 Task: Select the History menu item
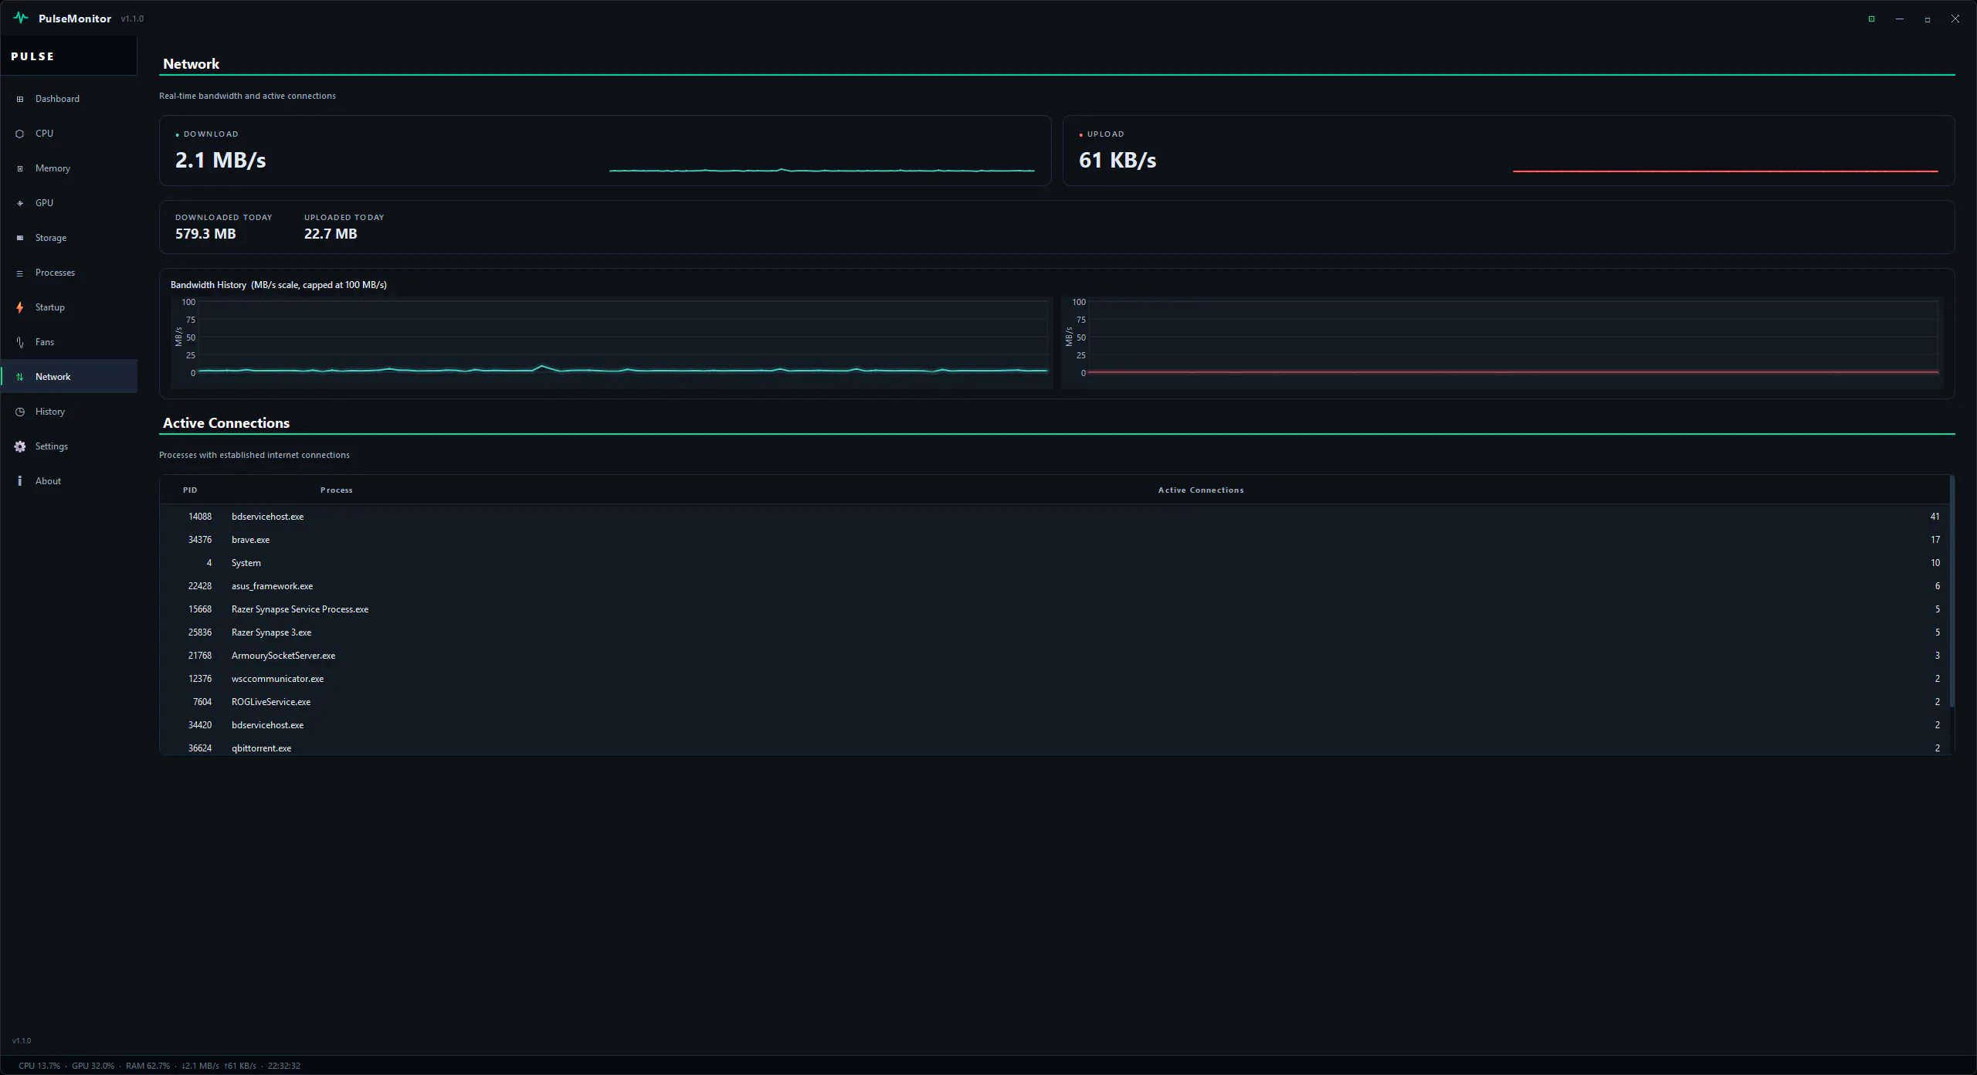pyautogui.click(x=69, y=412)
